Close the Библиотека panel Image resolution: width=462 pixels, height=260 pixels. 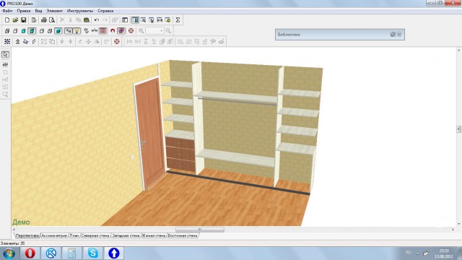coord(399,35)
